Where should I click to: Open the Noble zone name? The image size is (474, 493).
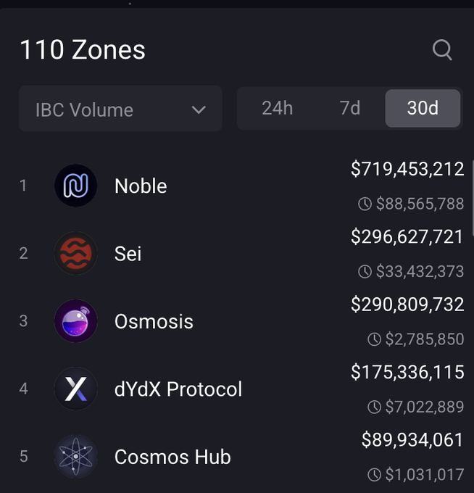pos(141,186)
